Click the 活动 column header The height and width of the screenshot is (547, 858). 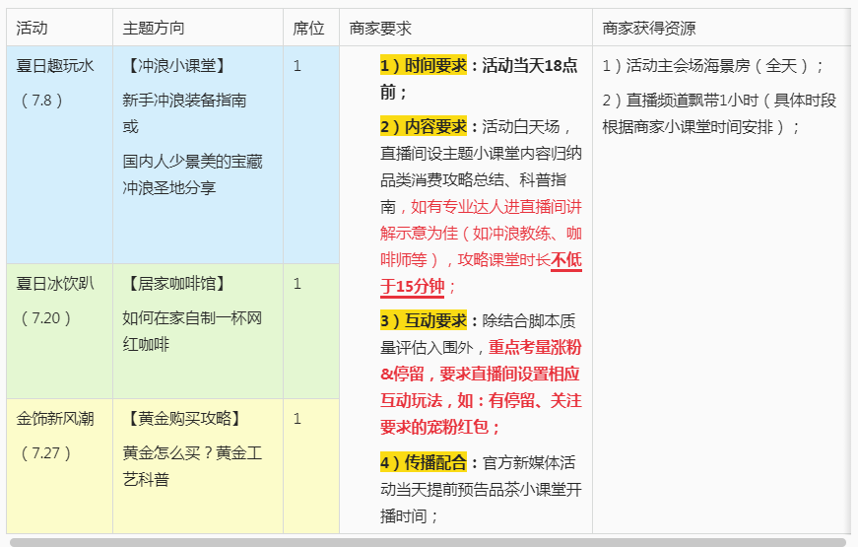pos(32,29)
